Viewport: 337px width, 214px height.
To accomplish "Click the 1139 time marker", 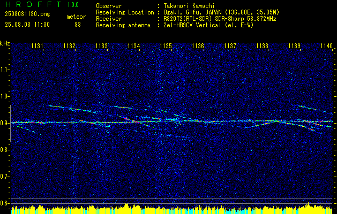I will (x=295, y=45).
